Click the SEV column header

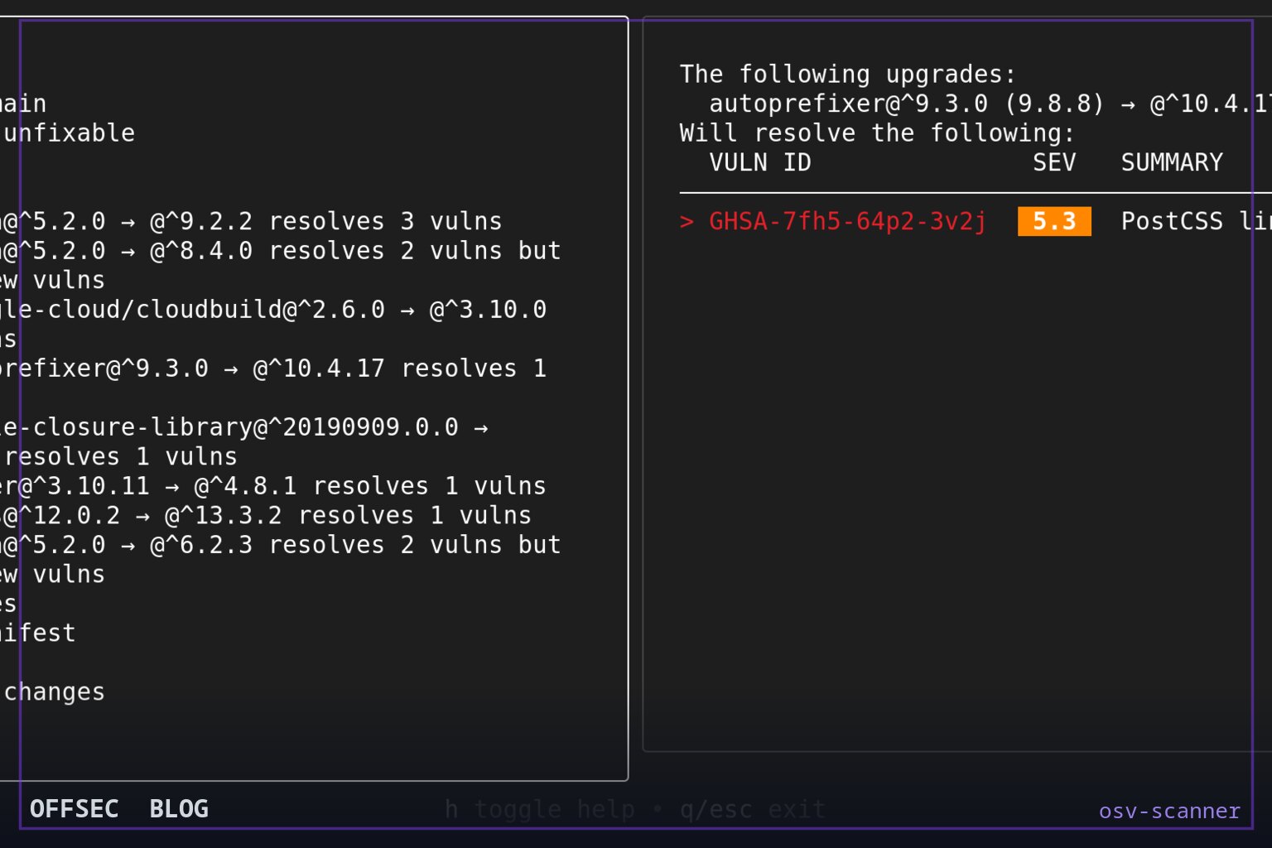coord(1054,162)
